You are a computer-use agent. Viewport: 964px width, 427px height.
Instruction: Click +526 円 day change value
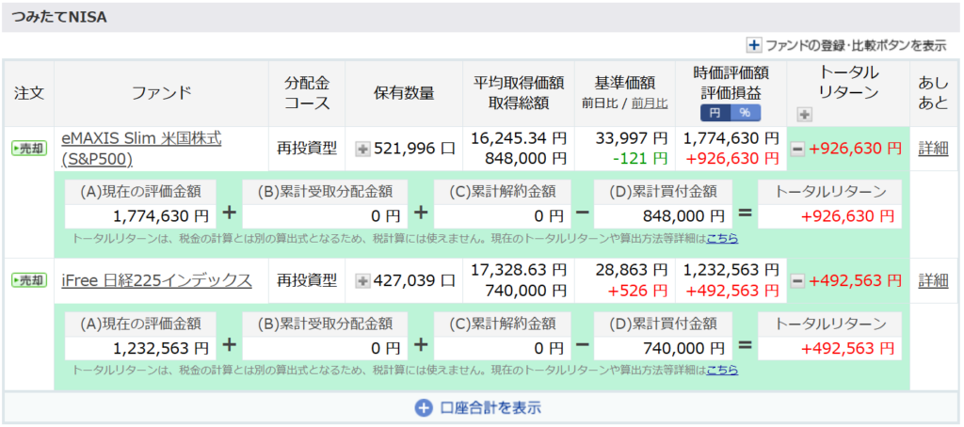637,291
